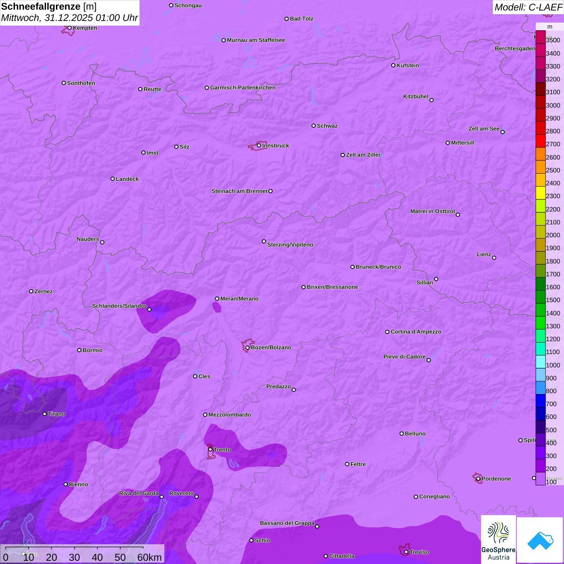Click the Trento city marker dot
Viewport: 564px width, 564px height.
tap(210, 450)
